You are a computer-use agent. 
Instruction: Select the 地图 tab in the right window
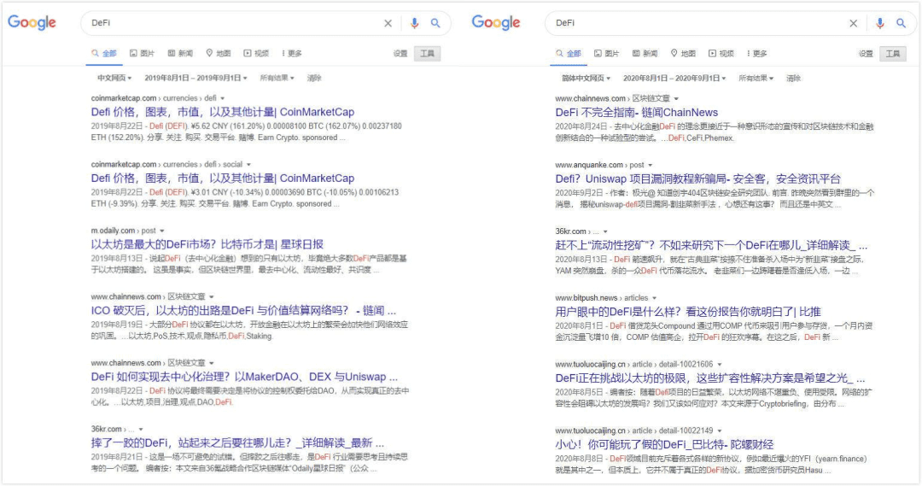coord(683,54)
